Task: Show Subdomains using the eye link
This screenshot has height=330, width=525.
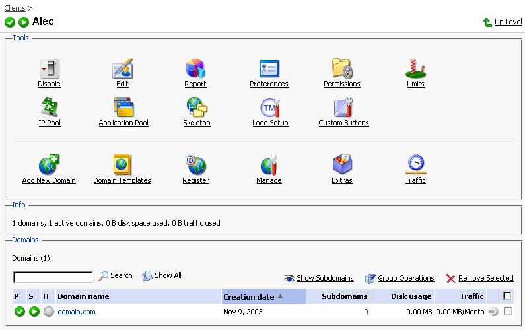Action: click(x=324, y=279)
